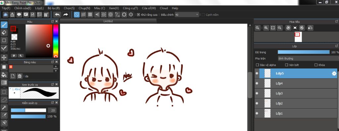Select the Select Pen tool
The height and width of the screenshot is (131, 339).
(4, 115)
